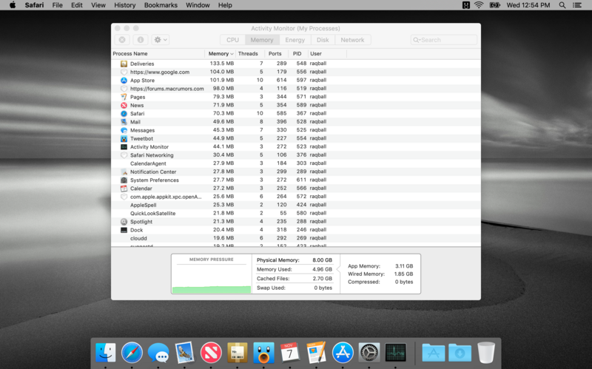The width and height of the screenshot is (592, 369).
Task: Launch Safari from the Dock
Action: pos(132,353)
